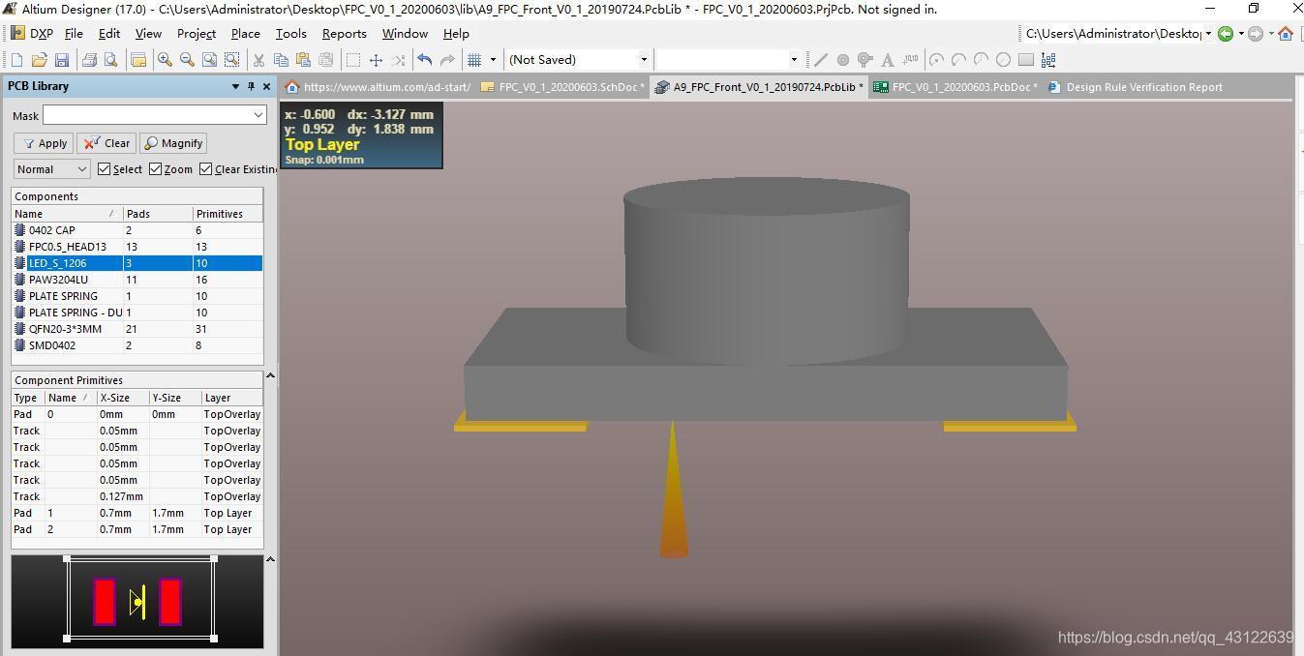Activate the Select Inside Area tool

(x=353, y=60)
